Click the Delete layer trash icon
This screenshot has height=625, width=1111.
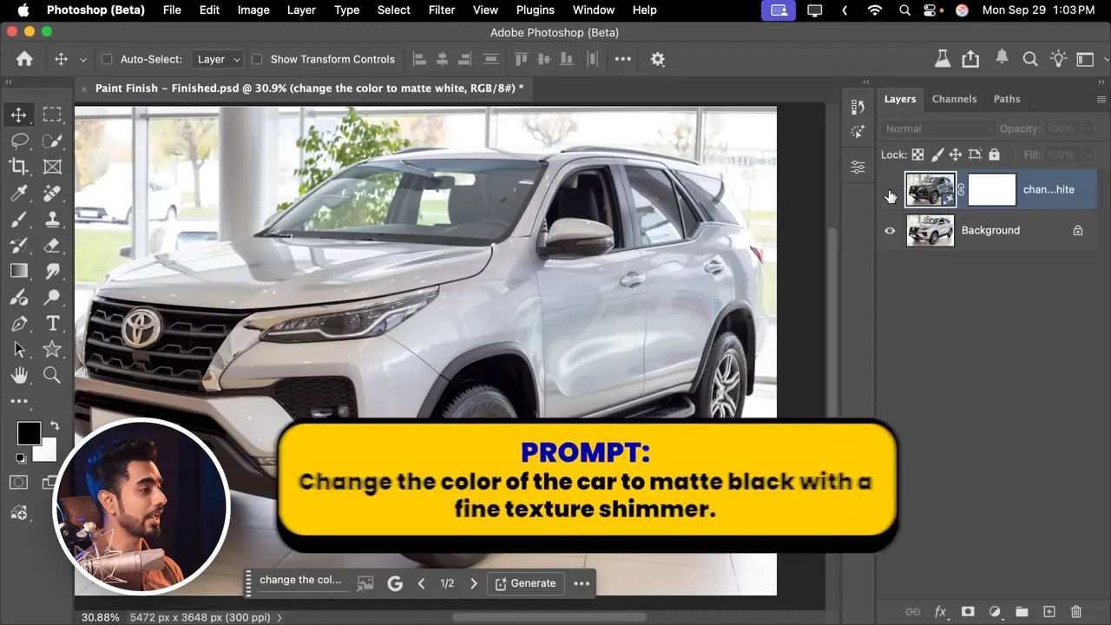1076,612
